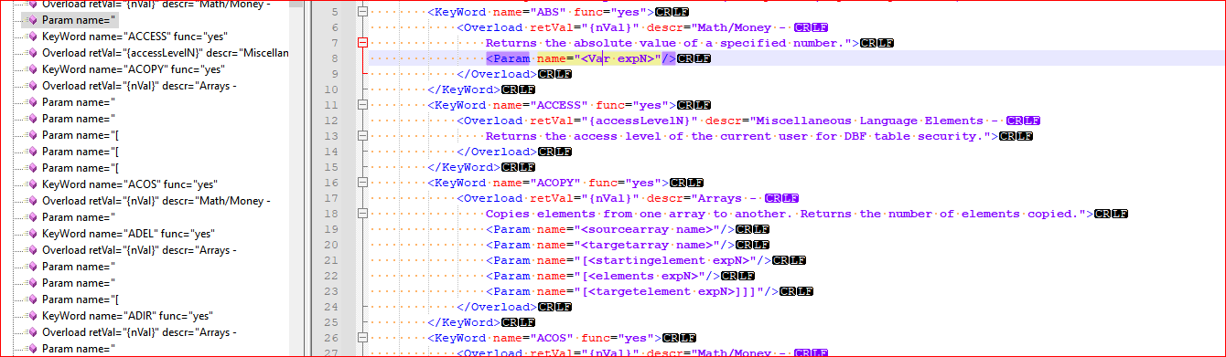1226x357 pixels.
Task: Click line number 10 in the margin
Action: [x=332, y=89]
